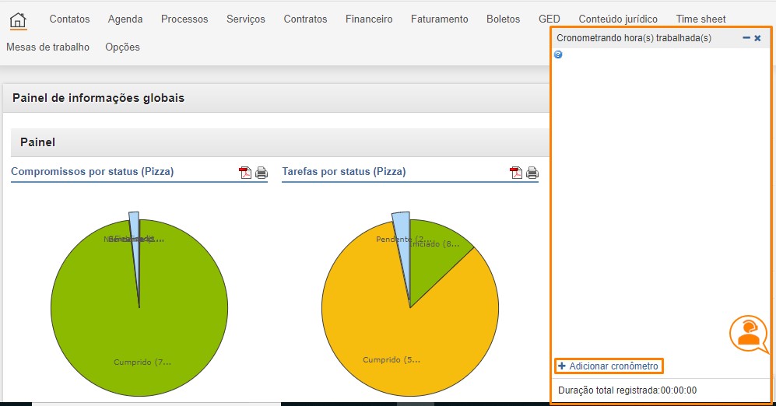Close the Cronometrando timer panel

[757, 37]
